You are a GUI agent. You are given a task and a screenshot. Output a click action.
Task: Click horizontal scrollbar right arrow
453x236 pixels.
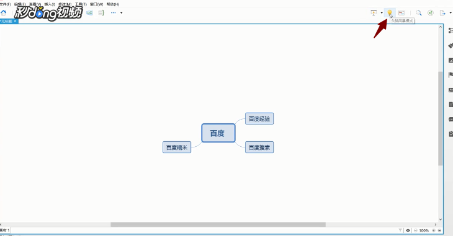click(x=436, y=224)
